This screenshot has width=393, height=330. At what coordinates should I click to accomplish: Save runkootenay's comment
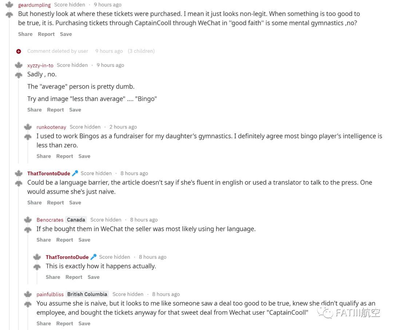click(84, 156)
